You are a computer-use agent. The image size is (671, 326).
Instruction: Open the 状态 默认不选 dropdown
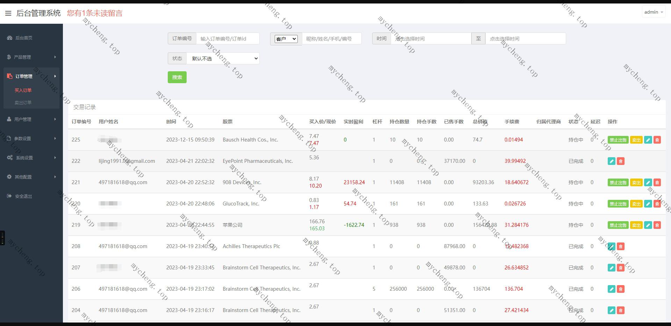(x=223, y=58)
